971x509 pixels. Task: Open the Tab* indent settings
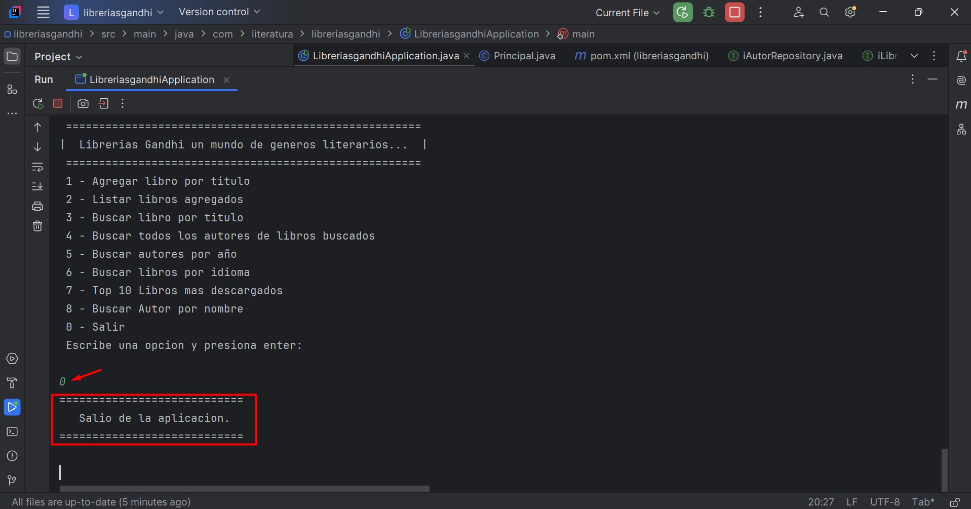tap(923, 502)
